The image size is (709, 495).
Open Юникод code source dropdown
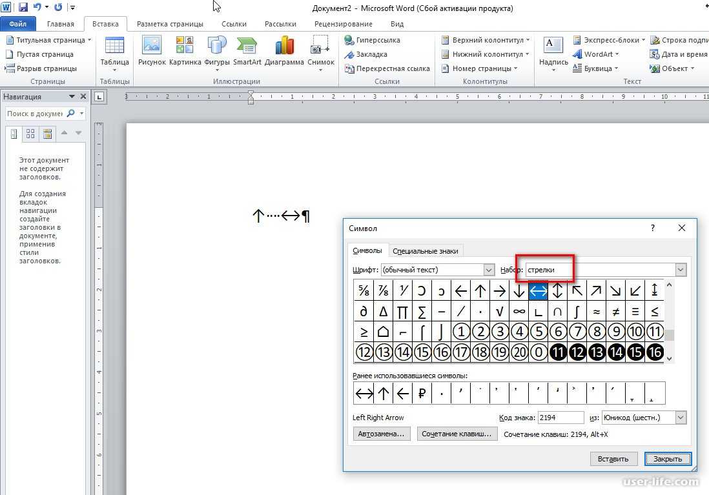pyautogui.click(x=681, y=418)
